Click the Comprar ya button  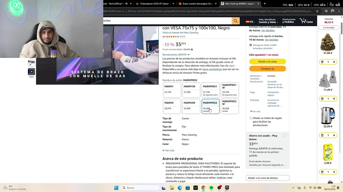(267, 69)
